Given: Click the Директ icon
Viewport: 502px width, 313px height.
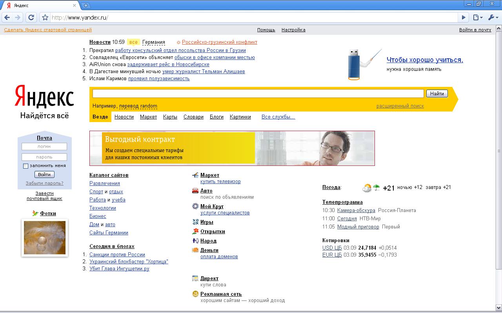Looking at the screenshot, I should click(195, 278).
